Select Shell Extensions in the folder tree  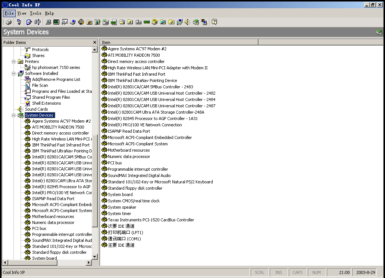click(47, 103)
